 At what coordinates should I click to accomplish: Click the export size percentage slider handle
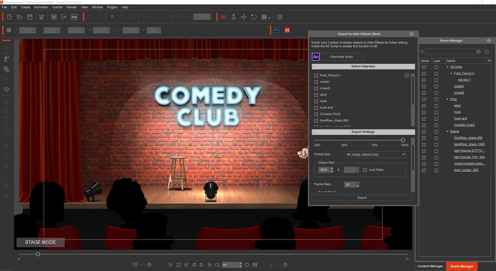(x=403, y=140)
